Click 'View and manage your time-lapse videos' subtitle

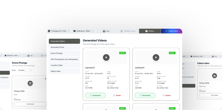click(99, 44)
